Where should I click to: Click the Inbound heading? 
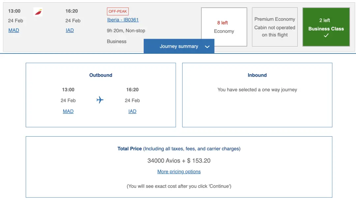tap(257, 75)
